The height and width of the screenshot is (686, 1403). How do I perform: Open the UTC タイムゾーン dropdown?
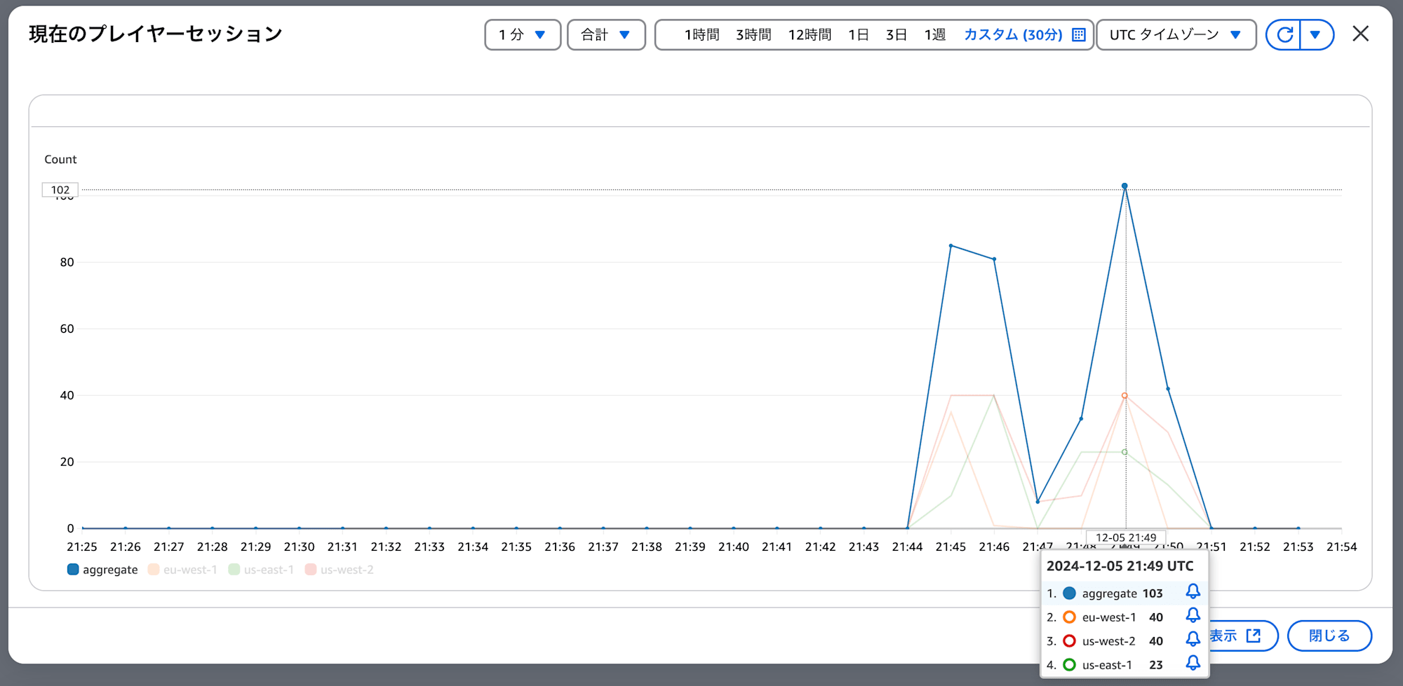click(1176, 35)
